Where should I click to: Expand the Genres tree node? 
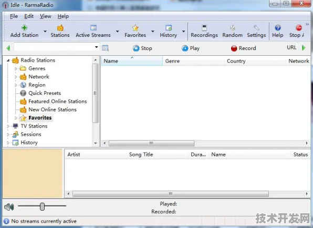16,68
